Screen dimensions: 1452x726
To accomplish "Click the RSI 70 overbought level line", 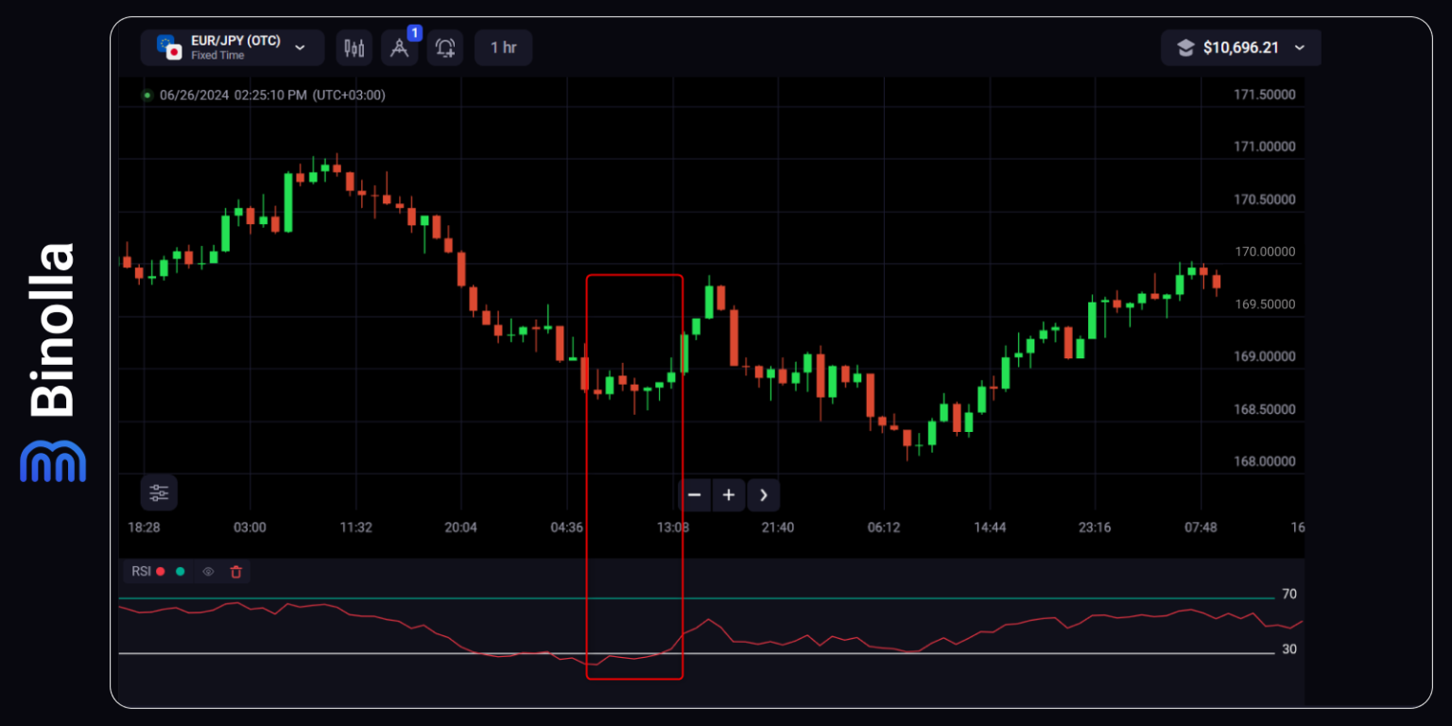I will point(697,598).
